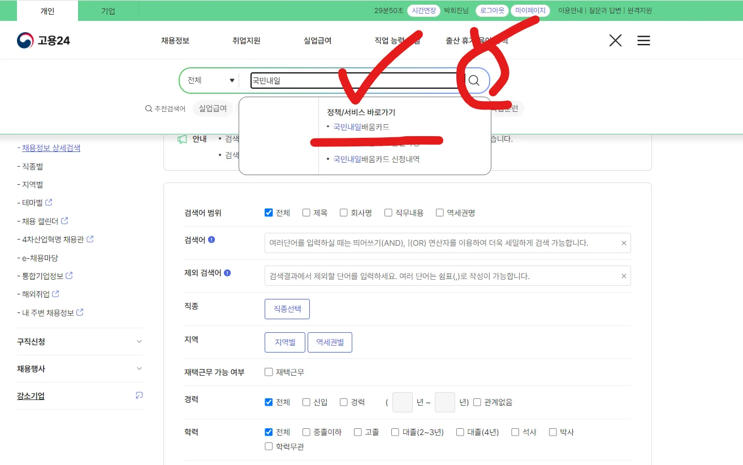The height and width of the screenshot is (465, 743).
Task: Open the 채용정보 menu
Action: pyautogui.click(x=175, y=41)
